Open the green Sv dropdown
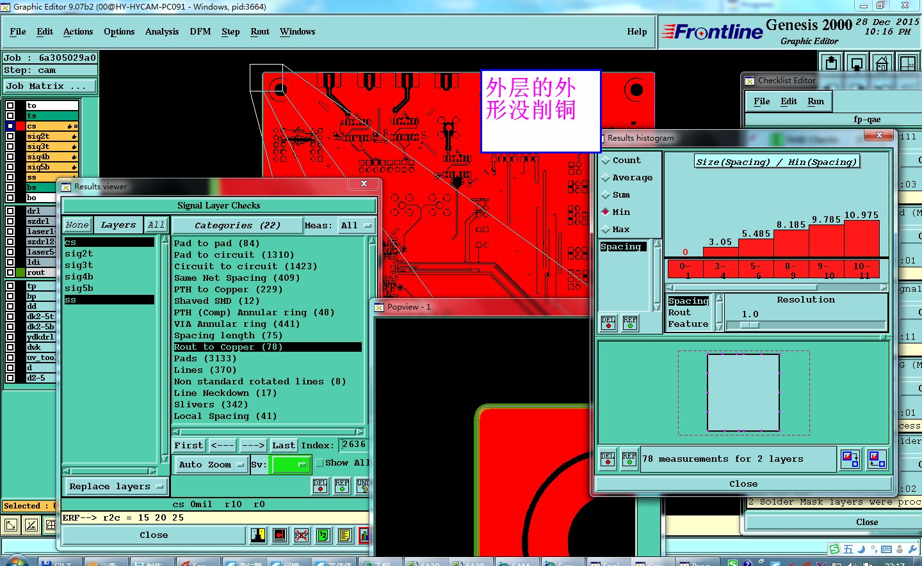Screen dimensions: 922x566 pyautogui.click(x=291, y=464)
